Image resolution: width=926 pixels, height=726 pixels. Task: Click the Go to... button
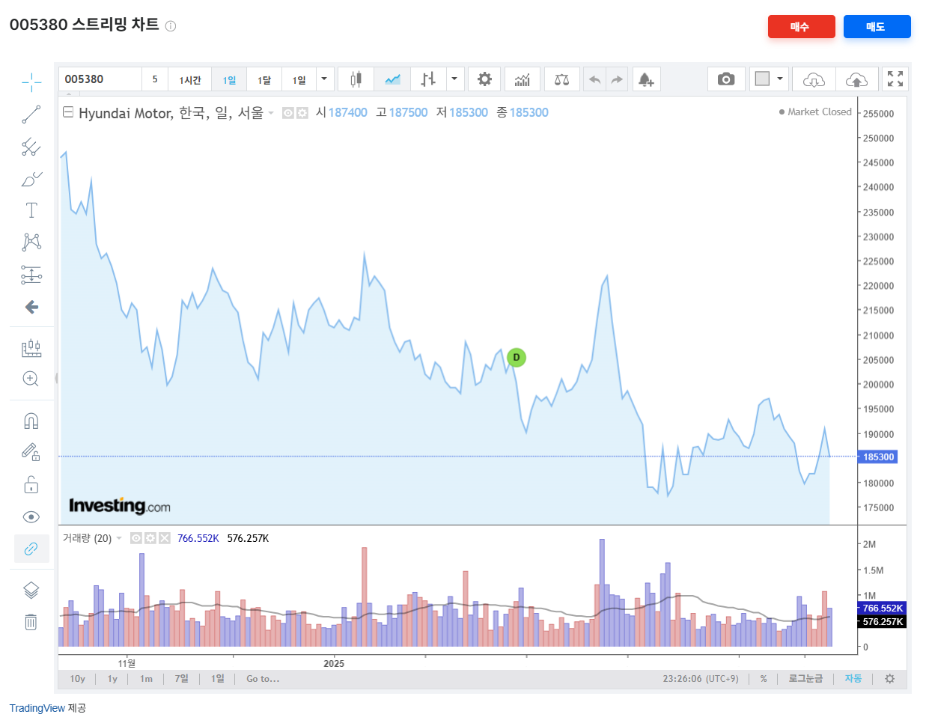click(263, 679)
